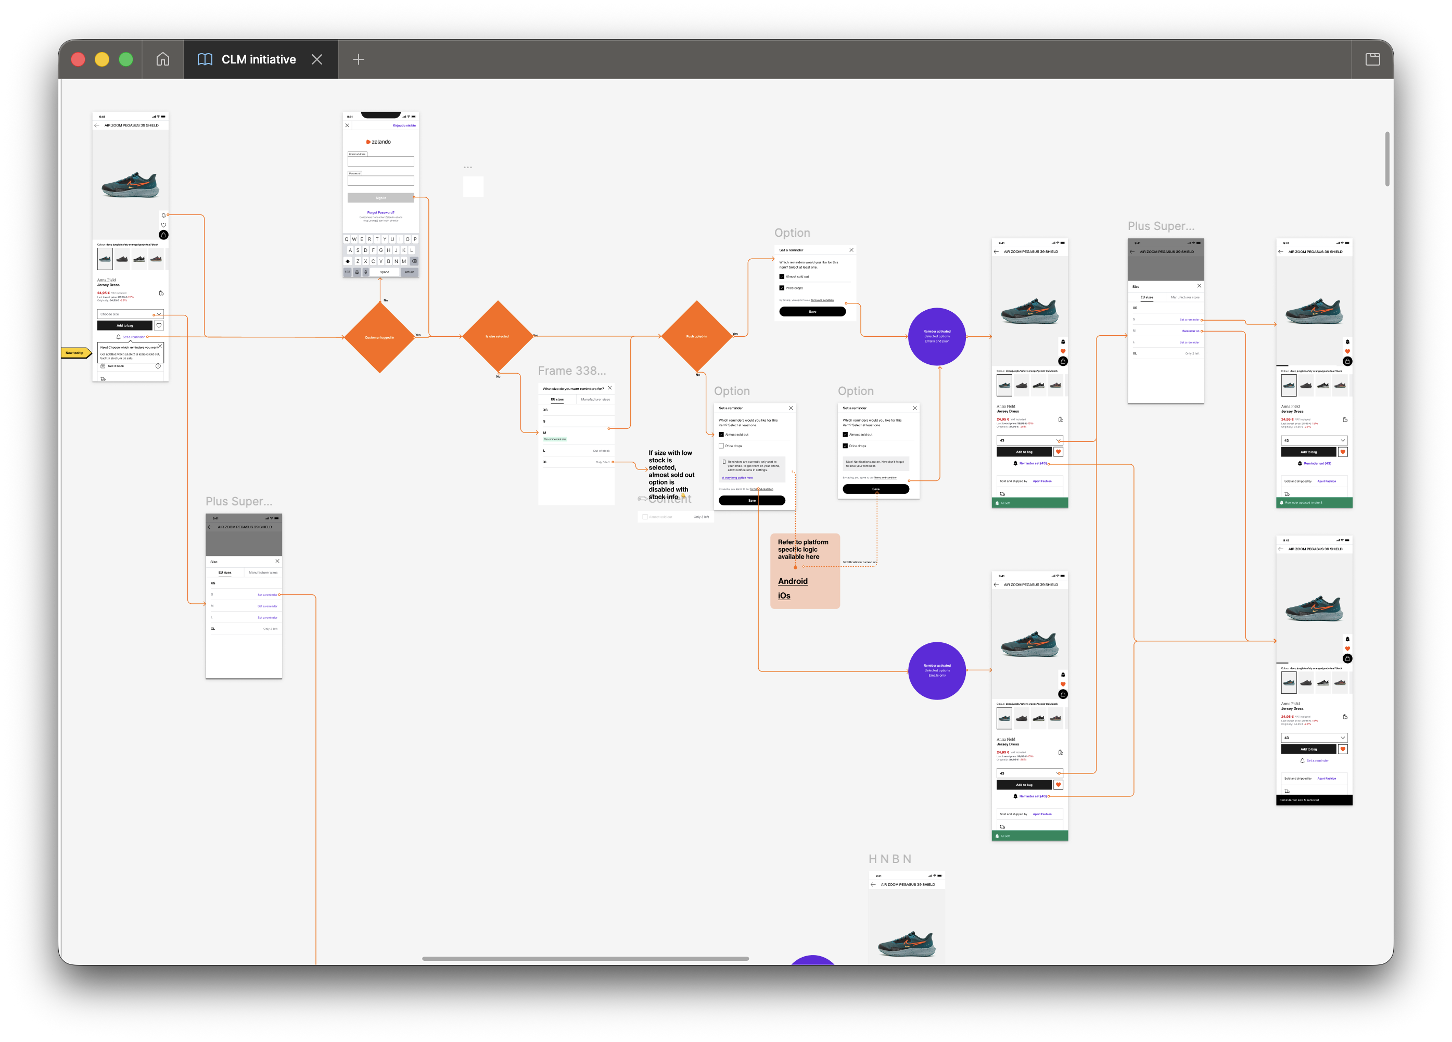Toggle 'Price drops' in dialog with 'Nice! Notifications are on'
The image size is (1452, 1042).
(845, 446)
